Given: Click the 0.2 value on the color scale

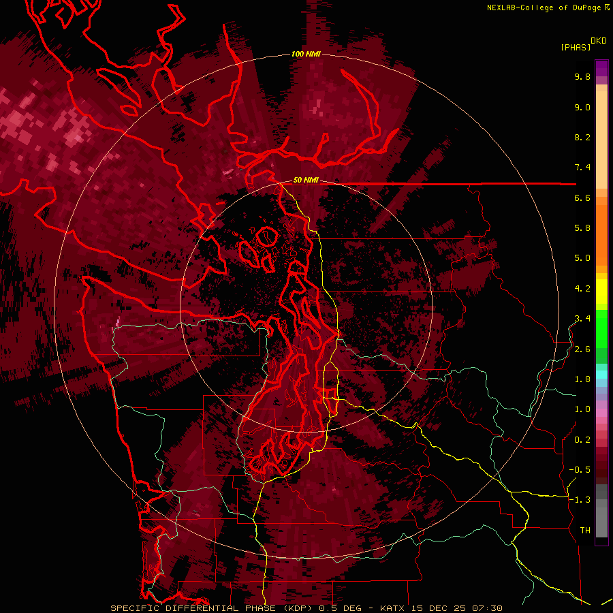Looking at the screenshot, I should click(582, 440).
